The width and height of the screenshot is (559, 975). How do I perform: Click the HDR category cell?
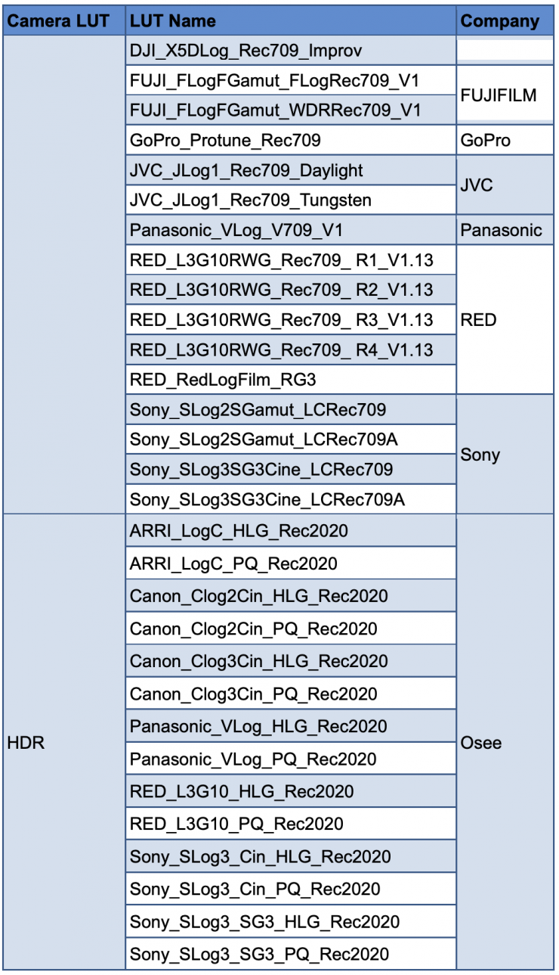click(26, 743)
